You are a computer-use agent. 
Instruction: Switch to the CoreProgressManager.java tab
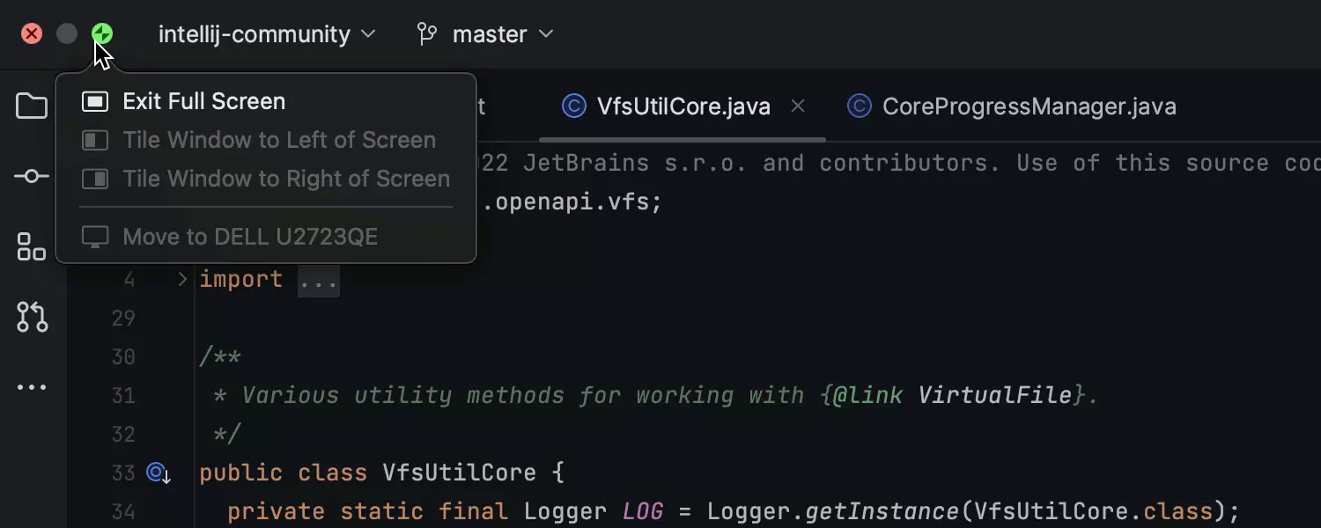[x=1029, y=106]
